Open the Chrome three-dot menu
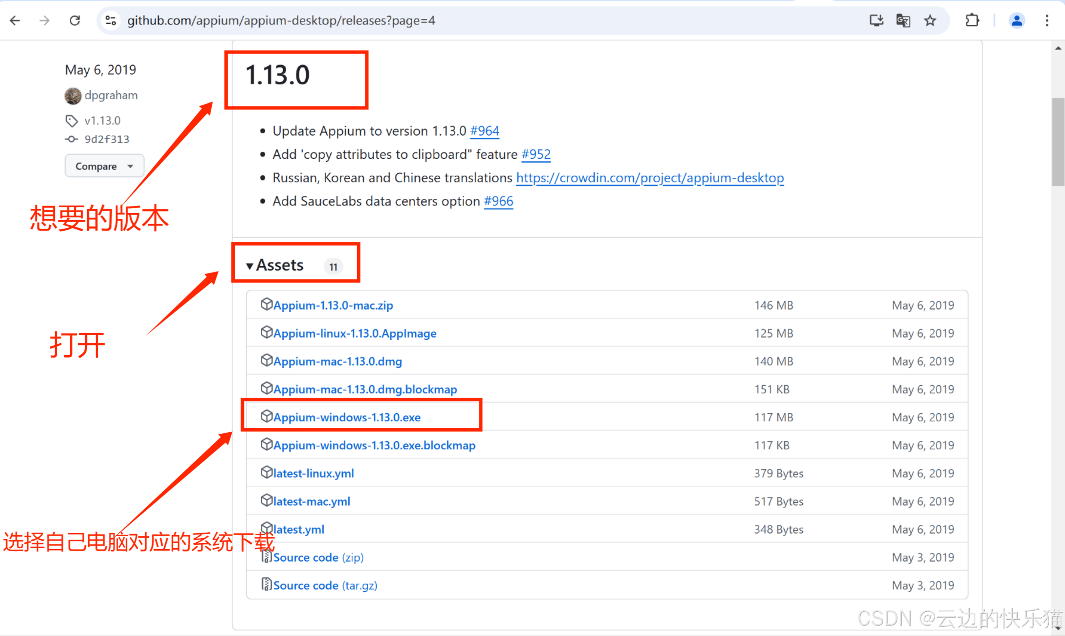This screenshot has width=1065, height=636. (1047, 20)
